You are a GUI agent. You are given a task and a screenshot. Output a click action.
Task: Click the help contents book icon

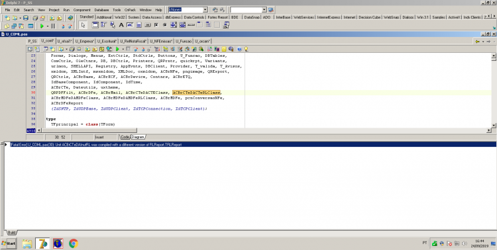pos(70,18)
